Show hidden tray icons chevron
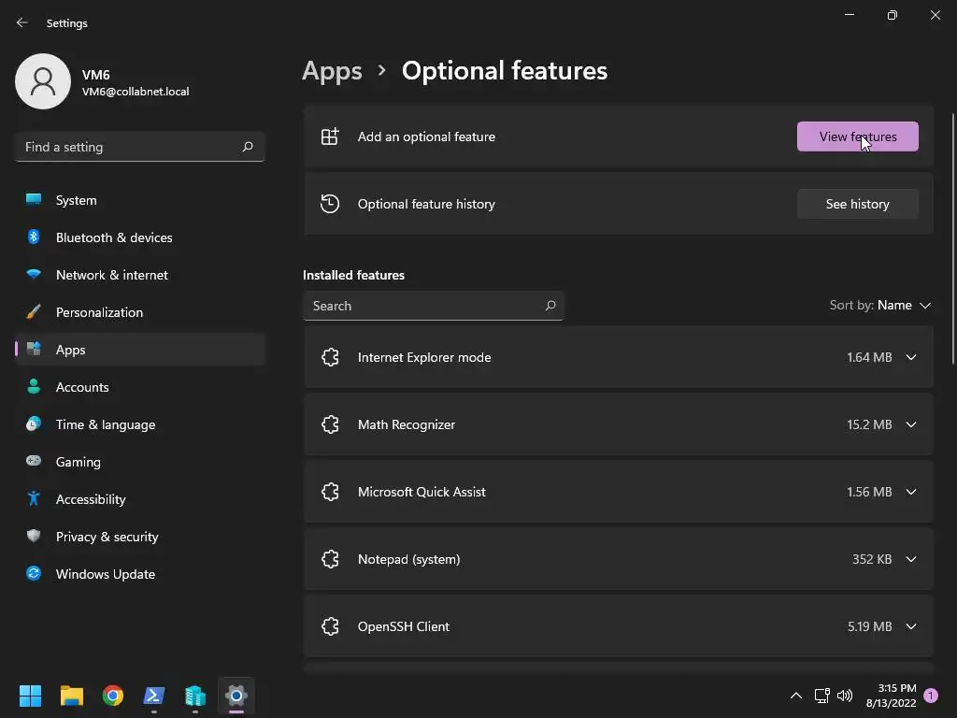This screenshot has width=957, height=718. [x=796, y=696]
